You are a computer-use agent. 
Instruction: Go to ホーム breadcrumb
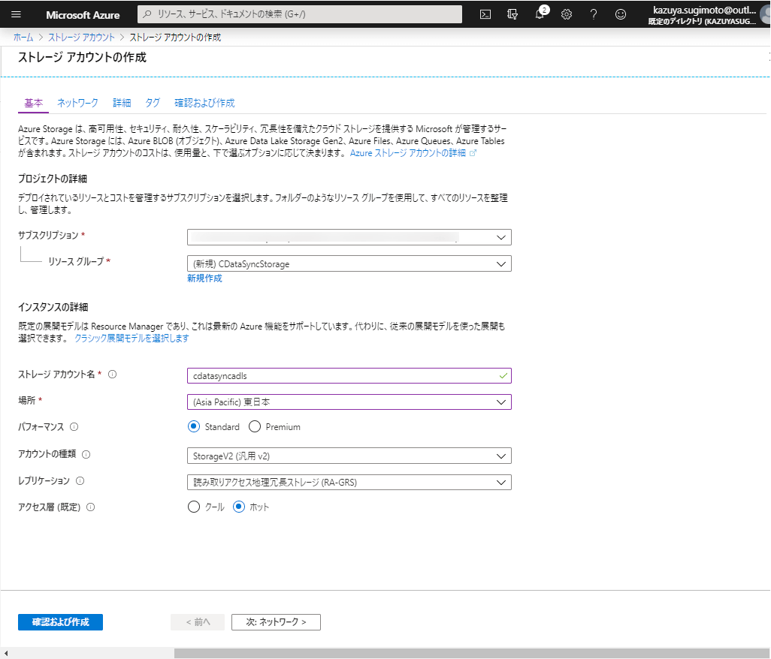click(23, 38)
